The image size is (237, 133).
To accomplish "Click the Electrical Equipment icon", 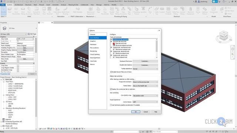I will coord(190,11).
